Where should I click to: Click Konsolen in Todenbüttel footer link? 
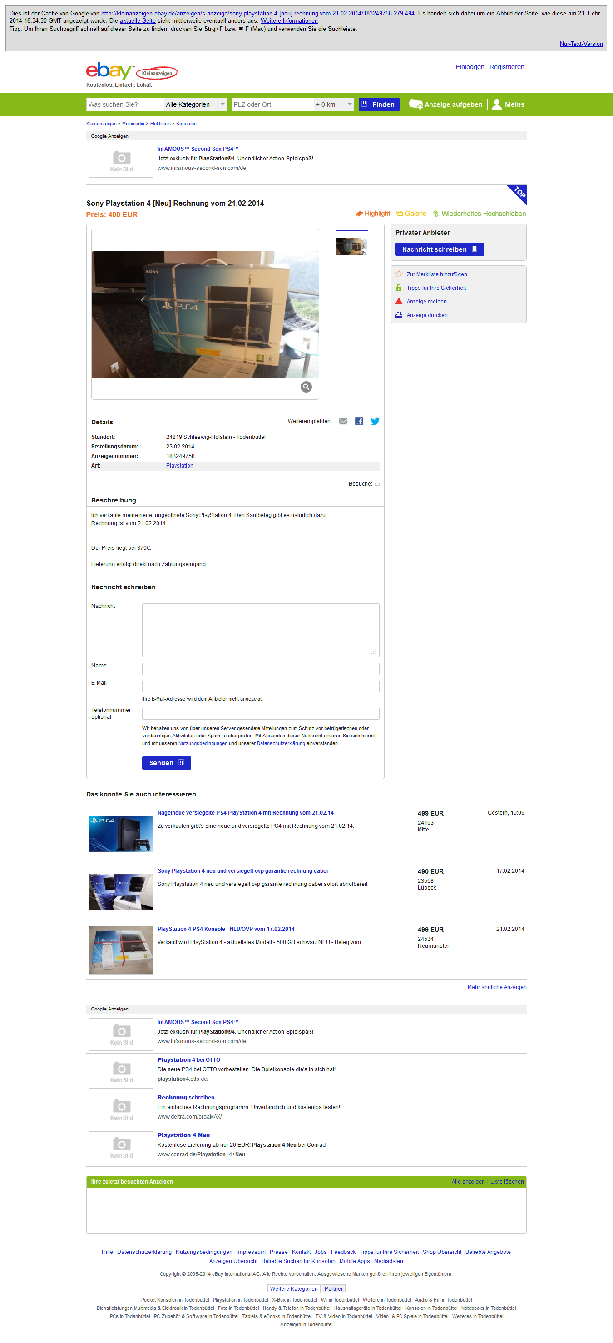pyautogui.click(x=431, y=1308)
